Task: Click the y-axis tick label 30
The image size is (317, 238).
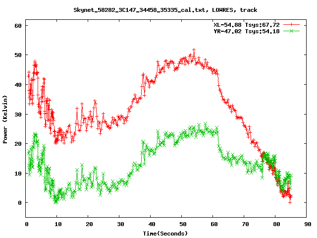Action: (x=18, y=115)
